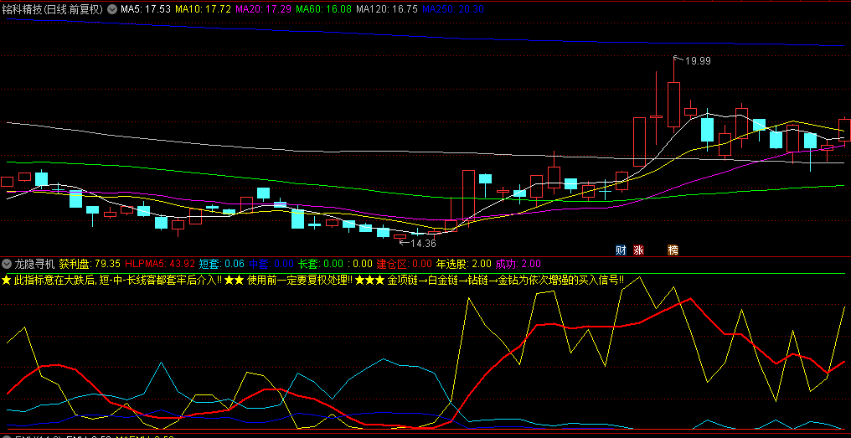Click the HLPMA5: 43.92 value
Screen dimensions: 851x438
[x=160, y=265]
